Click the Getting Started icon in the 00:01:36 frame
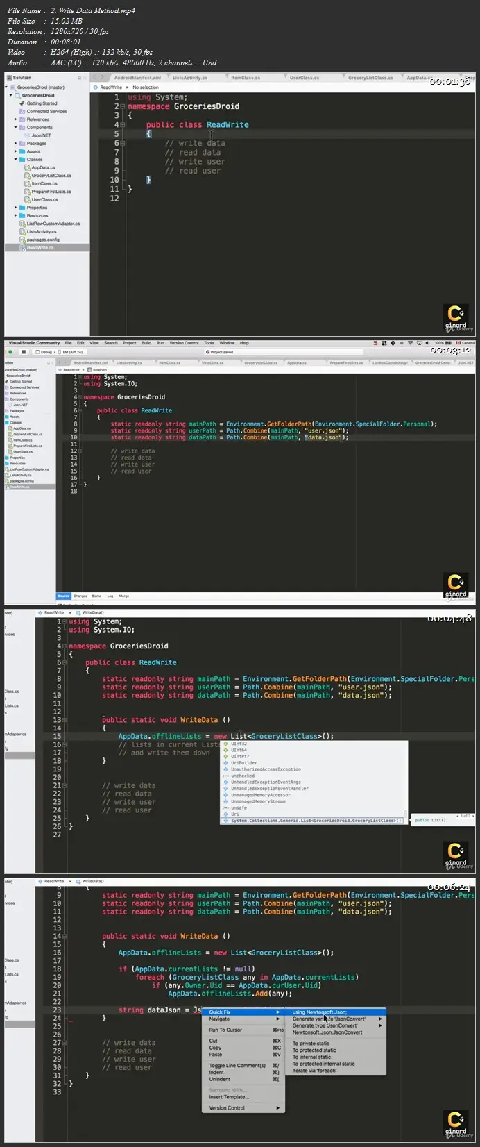Screen dimensions: 480x1147 (24, 103)
